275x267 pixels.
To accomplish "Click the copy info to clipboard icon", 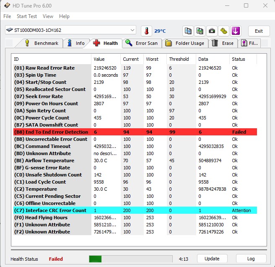I will click(188, 31).
